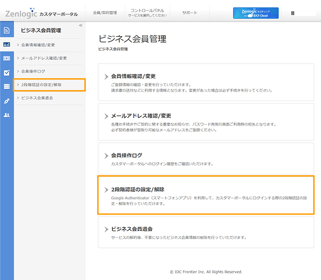Click the checkmark box sidebar icon
Image resolution: width=321 pixels, height=280 pixels.
click(x=6, y=72)
